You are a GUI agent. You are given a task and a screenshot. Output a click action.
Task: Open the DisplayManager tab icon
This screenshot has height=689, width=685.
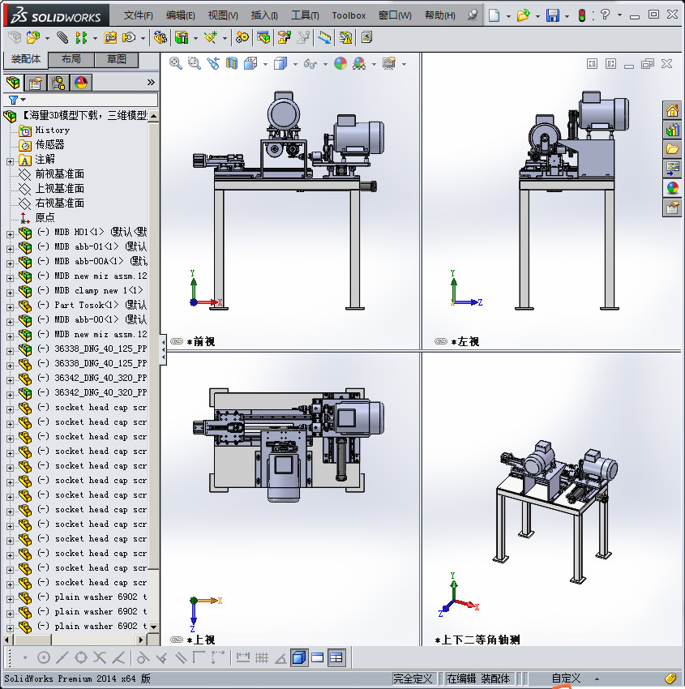pos(81,82)
